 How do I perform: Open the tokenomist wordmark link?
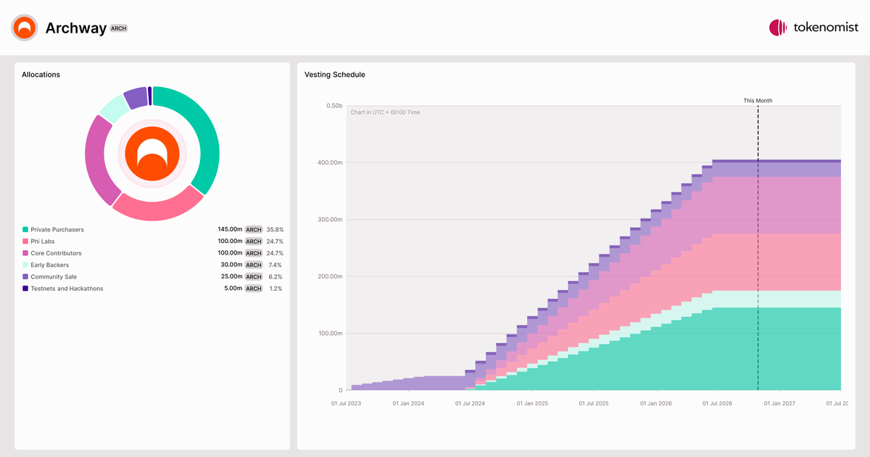(x=826, y=28)
